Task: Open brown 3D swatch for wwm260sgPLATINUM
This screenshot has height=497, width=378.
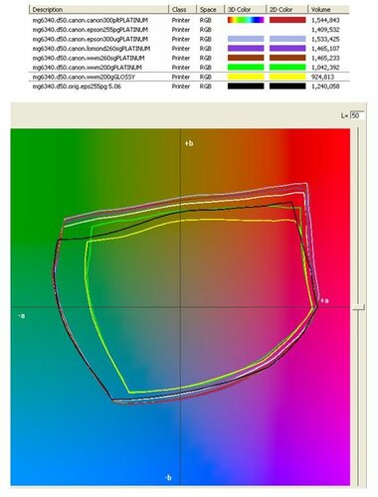Action: 246,58
